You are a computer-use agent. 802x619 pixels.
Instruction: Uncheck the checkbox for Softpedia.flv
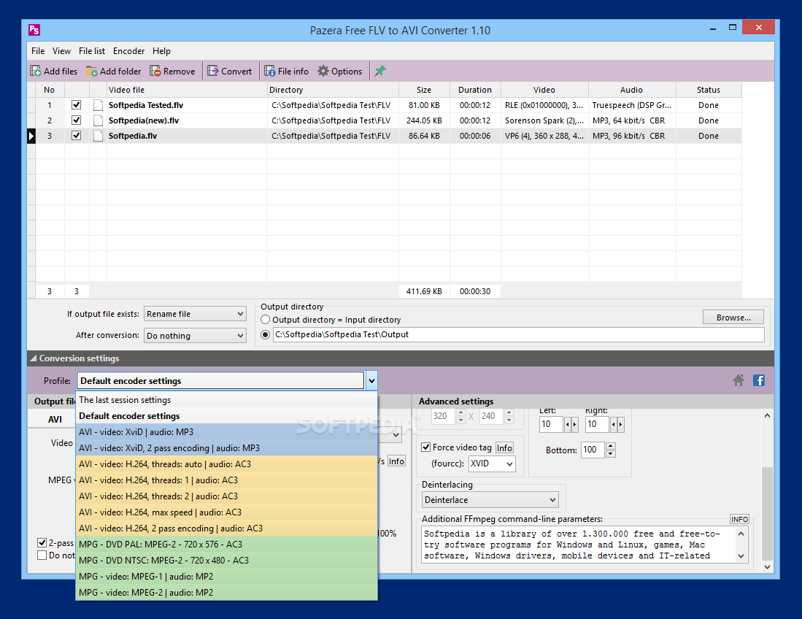coord(76,136)
